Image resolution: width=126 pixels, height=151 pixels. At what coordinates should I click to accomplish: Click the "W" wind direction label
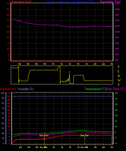tap(119, 80)
